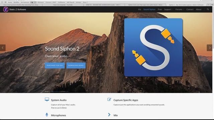214x120 pixels.
Task: Open the Confluence bookmark
Action: tap(62, 2)
